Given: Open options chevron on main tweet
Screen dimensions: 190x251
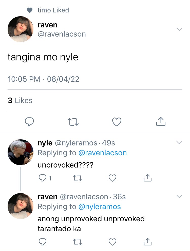Looking at the screenshot, I should click(179, 29).
